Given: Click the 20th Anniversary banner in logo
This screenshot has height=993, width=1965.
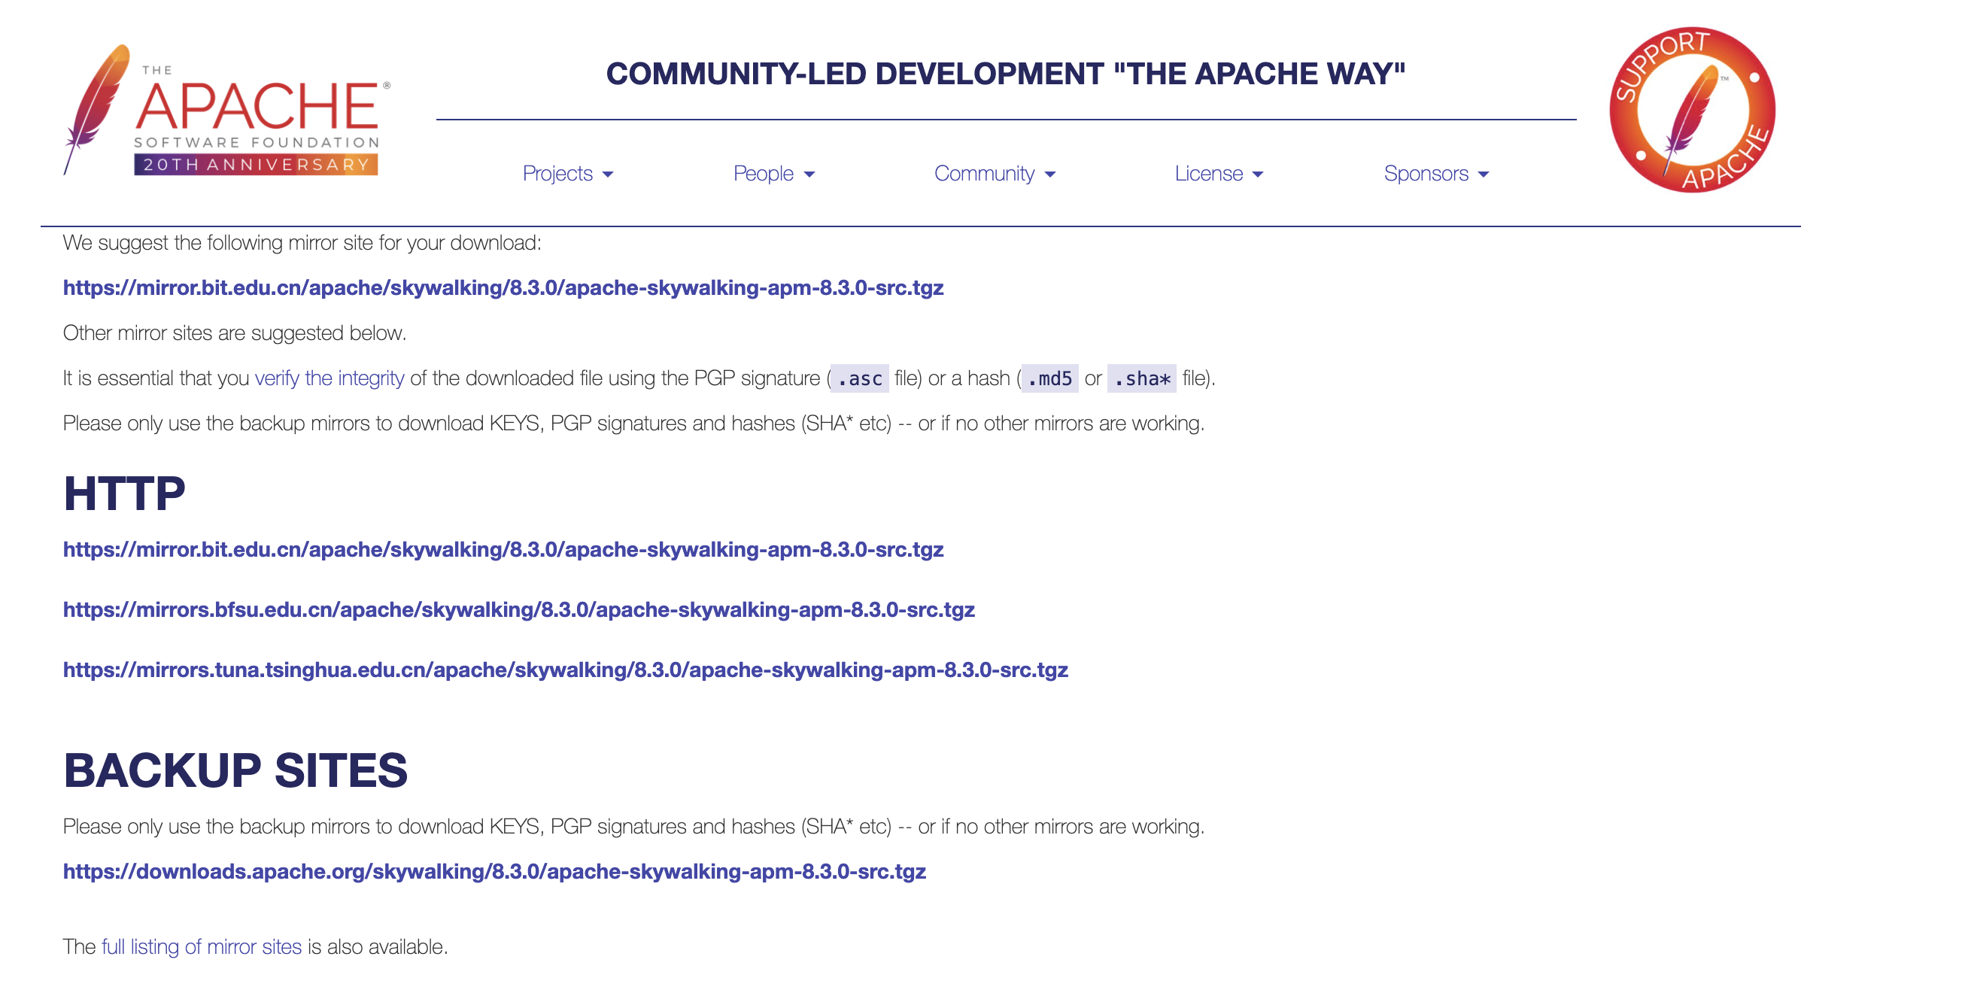Looking at the screenshot, I should pos(256,165).
